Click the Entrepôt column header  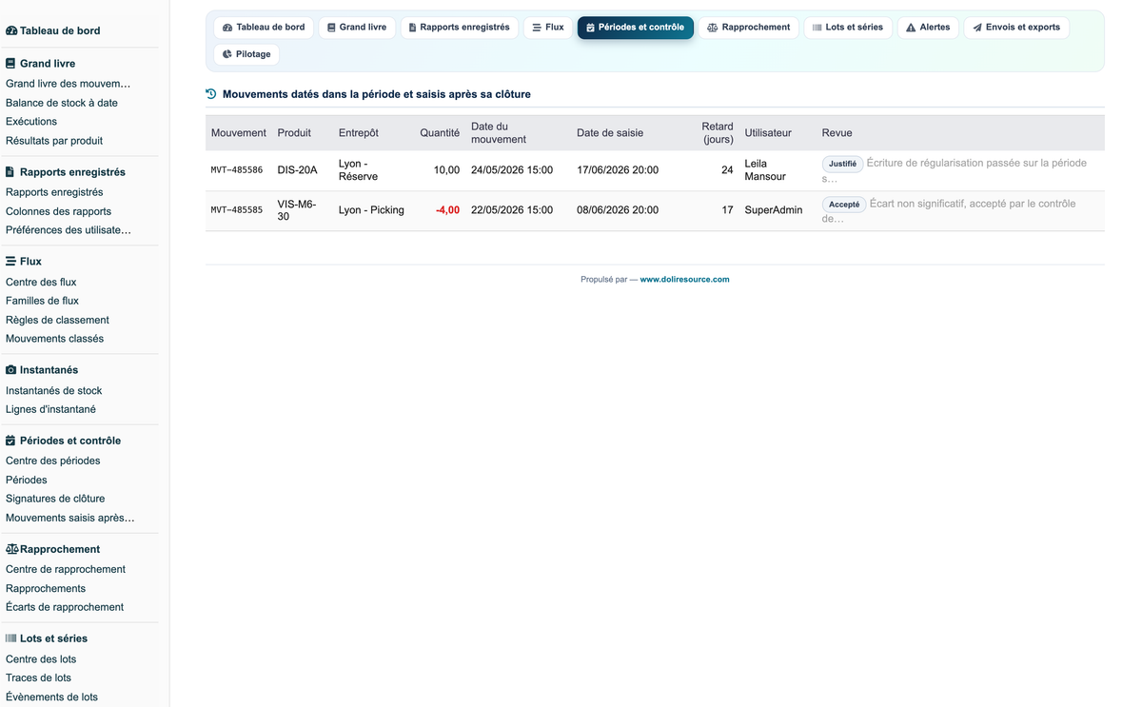coord(358,133)
